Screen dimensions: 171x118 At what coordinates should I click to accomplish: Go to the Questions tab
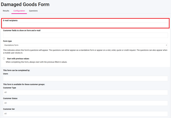[33, 11]
